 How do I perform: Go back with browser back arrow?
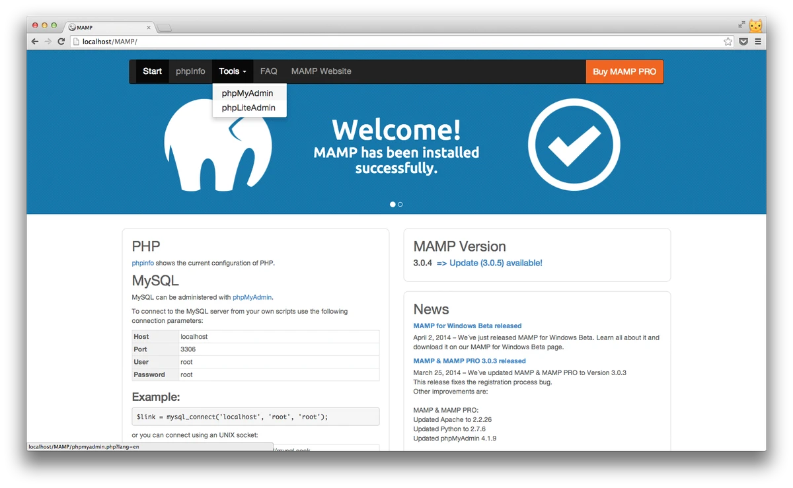point(35,42)
